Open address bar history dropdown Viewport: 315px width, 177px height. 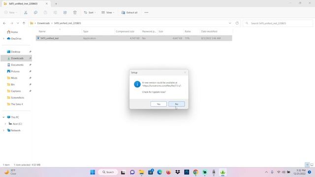tap(230, 23)
